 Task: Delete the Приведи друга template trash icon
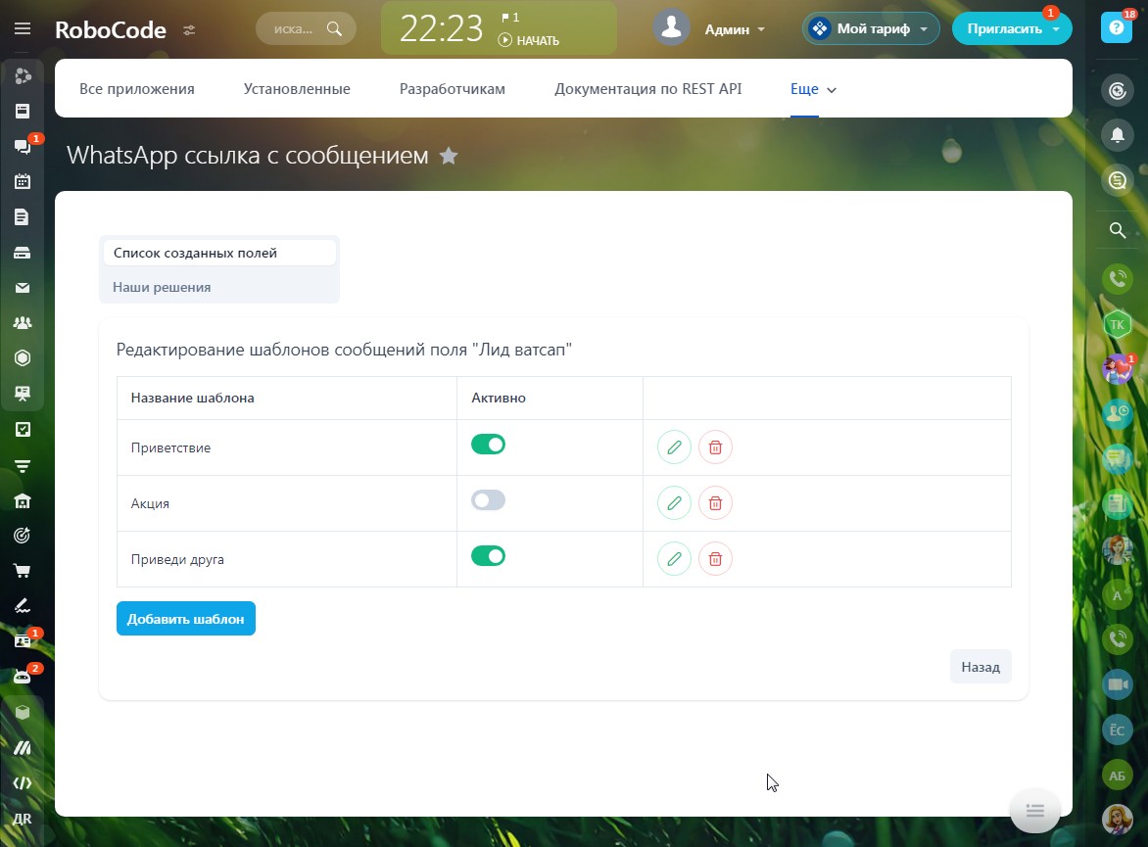pyautogui.click(x=715, y=559)
